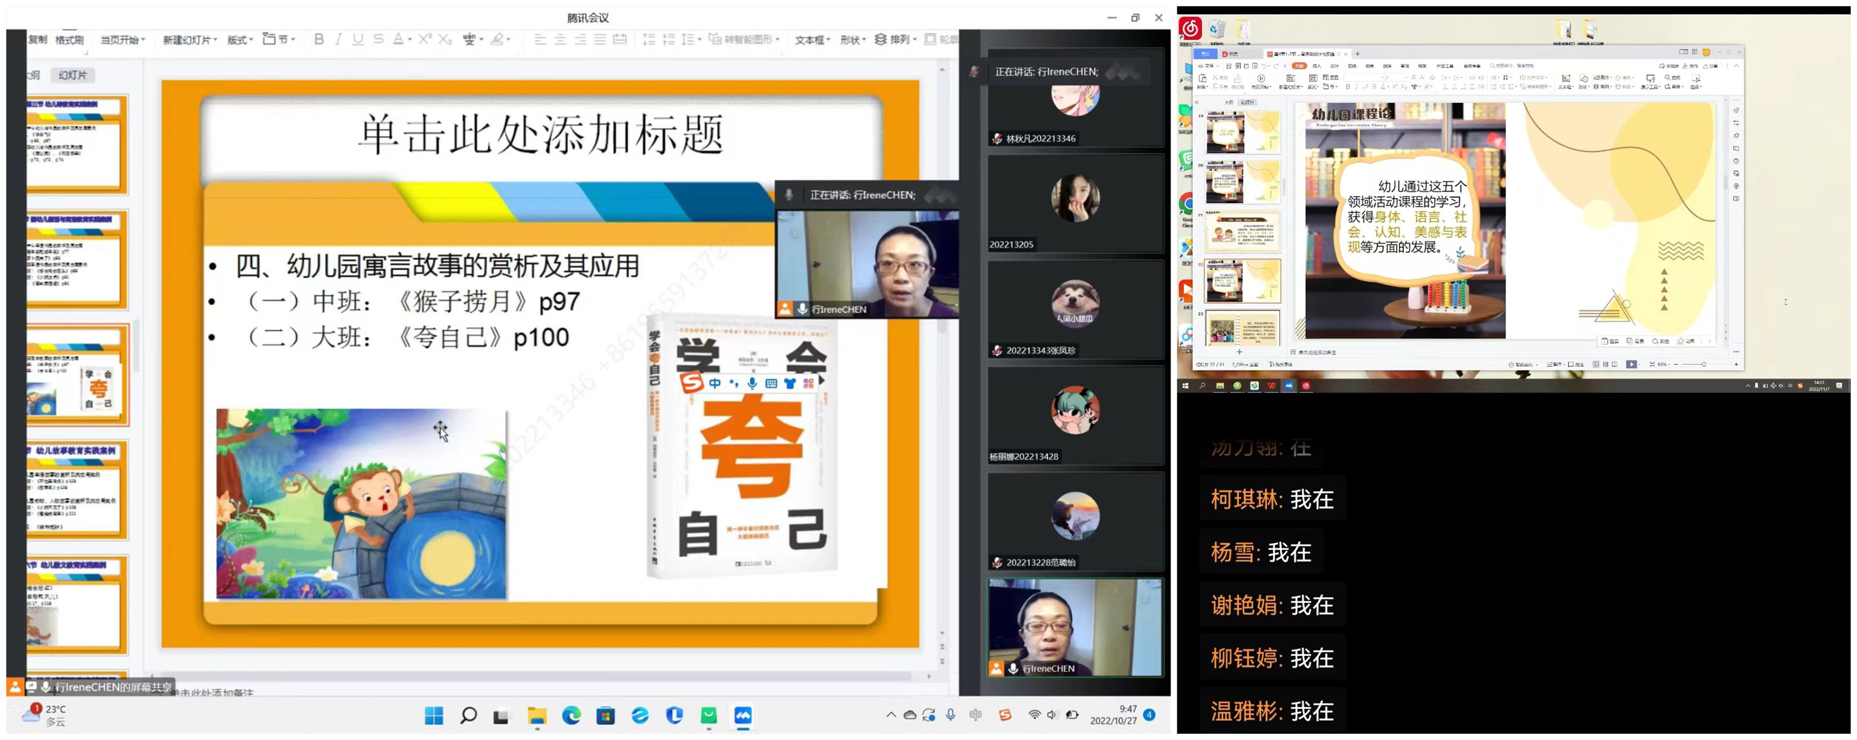The image size is (1857, 740).
Task: Open the Tencent Meeting taskbar icon
Action: [x=742, y=715]
